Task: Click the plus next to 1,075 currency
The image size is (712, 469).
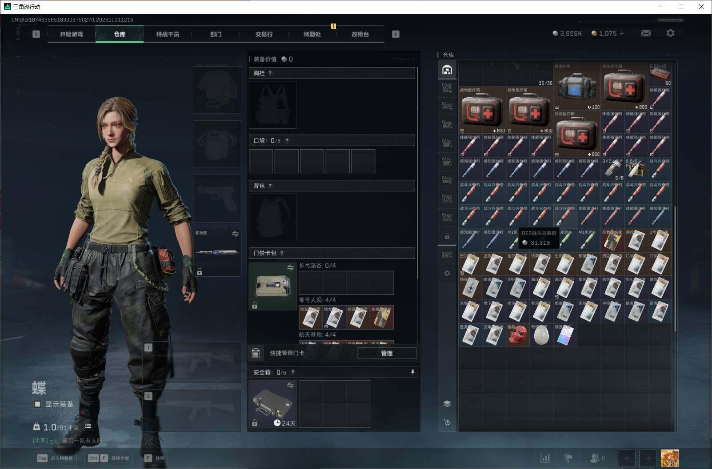Action: click(621, 33)
